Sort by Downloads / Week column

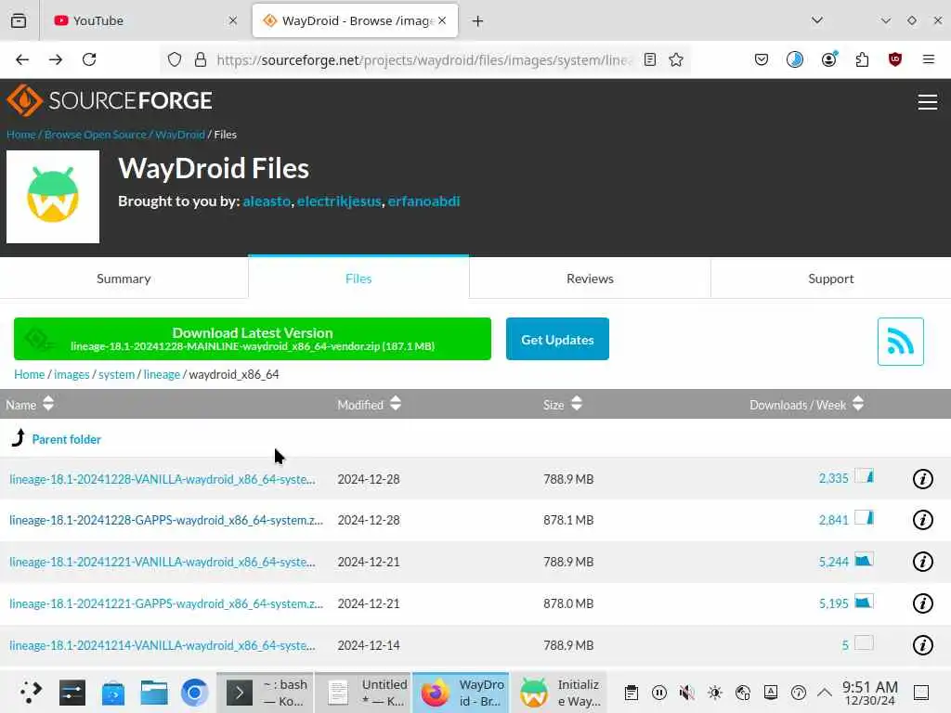[806, 405]
